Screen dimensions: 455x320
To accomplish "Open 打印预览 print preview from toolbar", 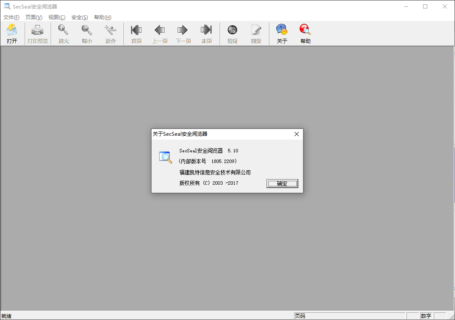I will [x=38, y=31].
